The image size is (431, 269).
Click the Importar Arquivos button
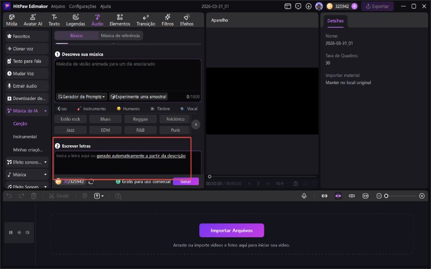[x=232, y=230]
